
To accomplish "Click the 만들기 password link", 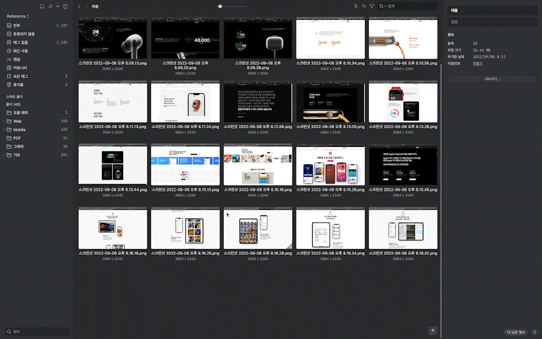I will pos(478,64).
